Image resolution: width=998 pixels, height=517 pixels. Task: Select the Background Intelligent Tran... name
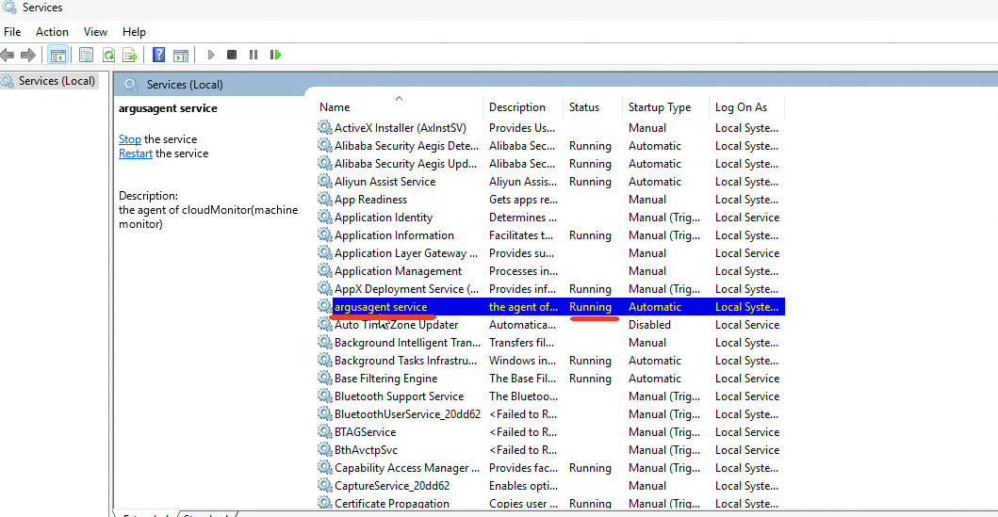pos(407,342)
